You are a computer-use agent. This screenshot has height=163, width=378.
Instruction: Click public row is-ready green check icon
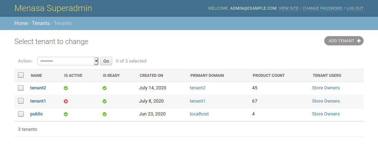click(104, 114)
